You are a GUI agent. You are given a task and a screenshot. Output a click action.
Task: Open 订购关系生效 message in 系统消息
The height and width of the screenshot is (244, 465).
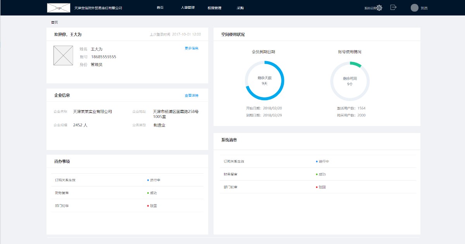[x=234, y=161]
